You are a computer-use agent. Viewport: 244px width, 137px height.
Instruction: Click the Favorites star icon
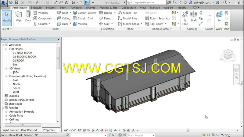[185, 2]
